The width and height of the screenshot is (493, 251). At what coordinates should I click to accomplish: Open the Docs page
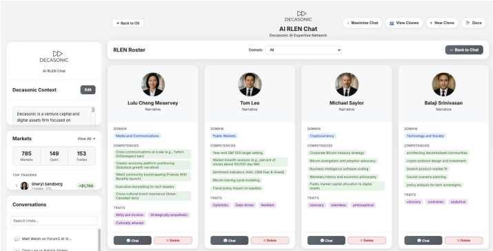(x=473, y=23)
